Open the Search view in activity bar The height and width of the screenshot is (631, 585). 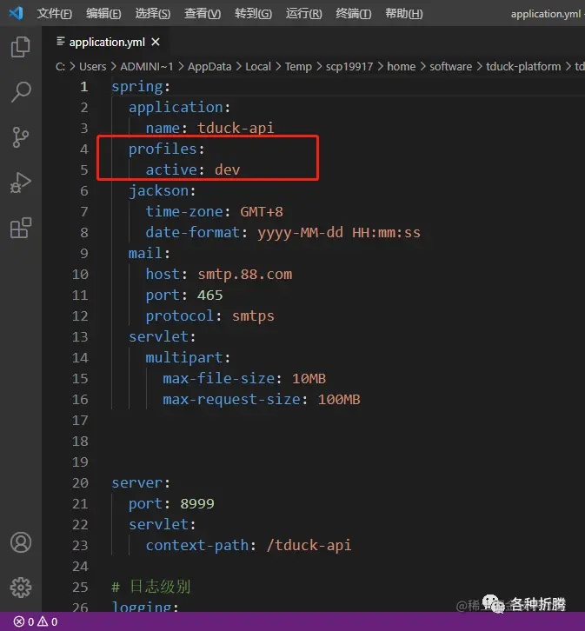click(x=21, y=92)
